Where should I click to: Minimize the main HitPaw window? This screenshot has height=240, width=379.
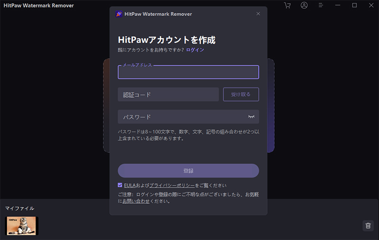[x=338, y=5]
